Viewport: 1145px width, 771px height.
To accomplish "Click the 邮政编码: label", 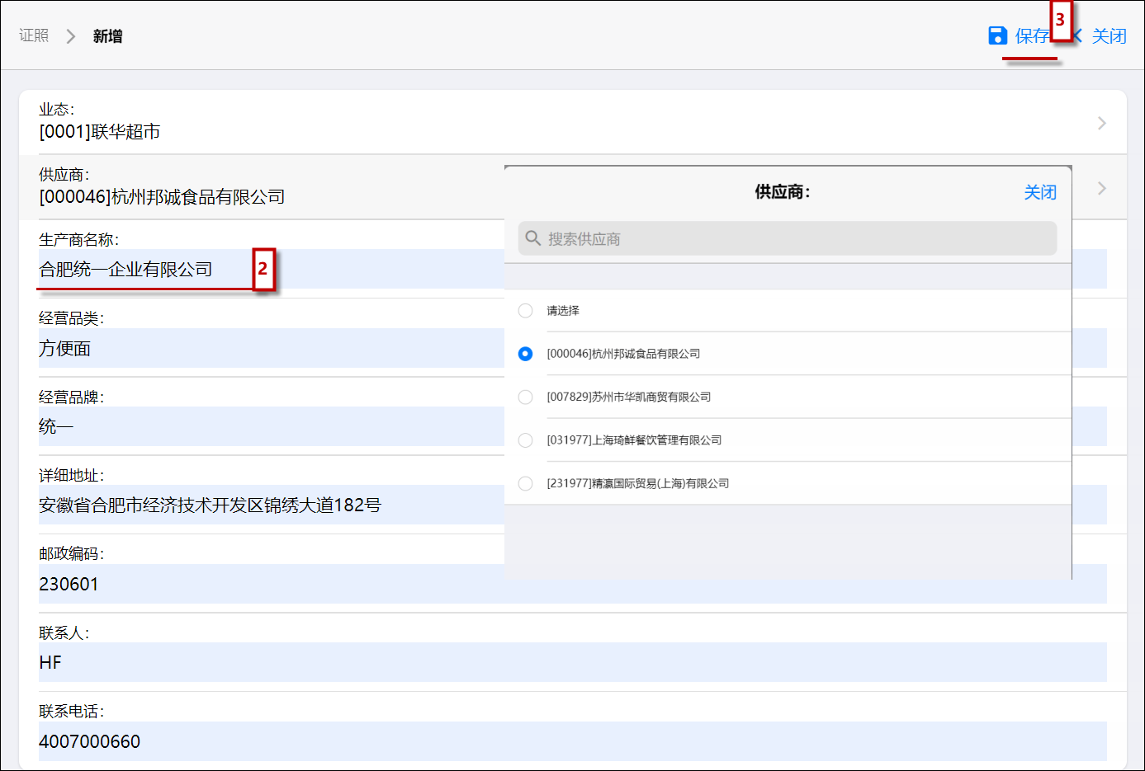I will [x=71, y=553].
